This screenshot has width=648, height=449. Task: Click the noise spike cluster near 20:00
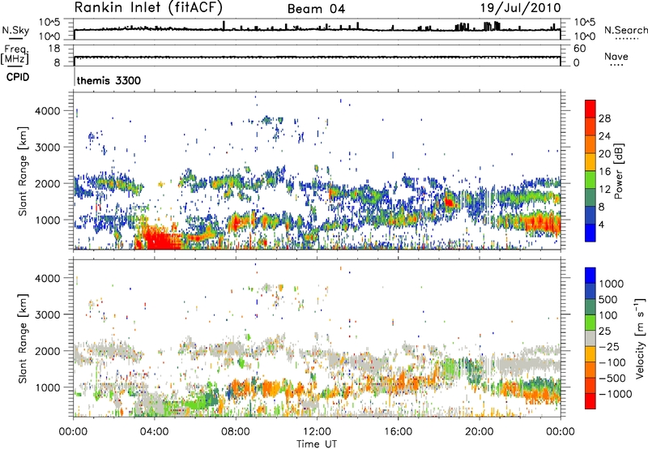[492, 26]
